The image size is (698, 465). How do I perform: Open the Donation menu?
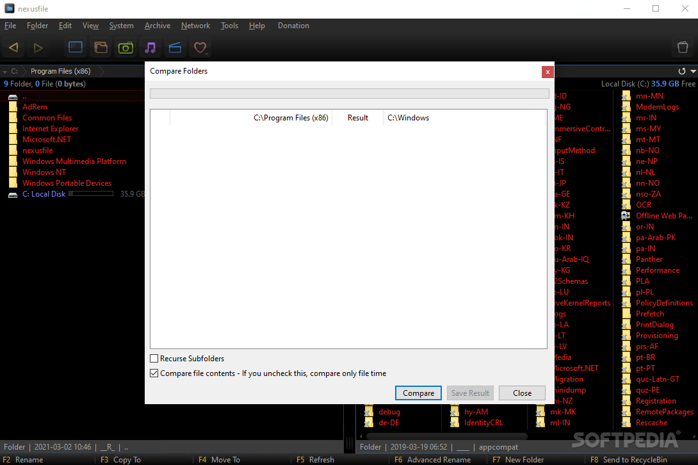pyautogui.click(x=293, y=26)
